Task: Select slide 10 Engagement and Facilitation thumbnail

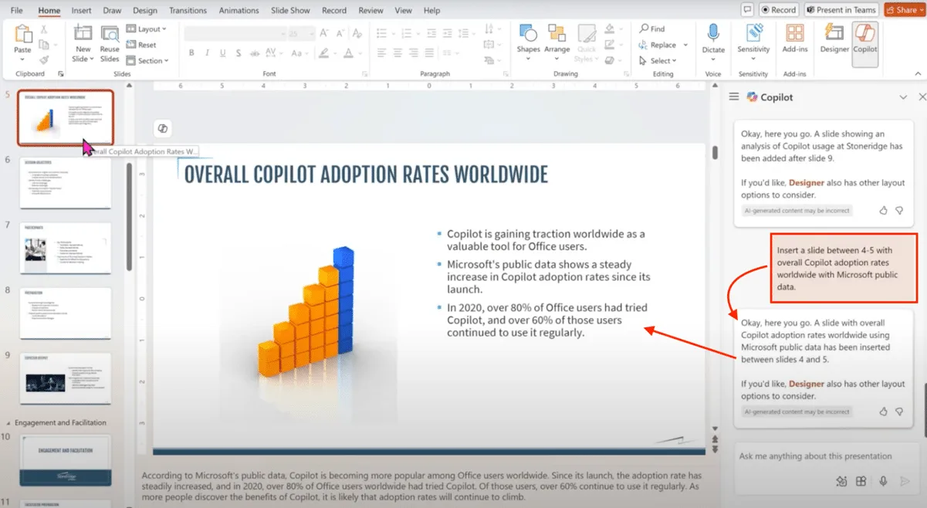Action: (x=66, y=460)
